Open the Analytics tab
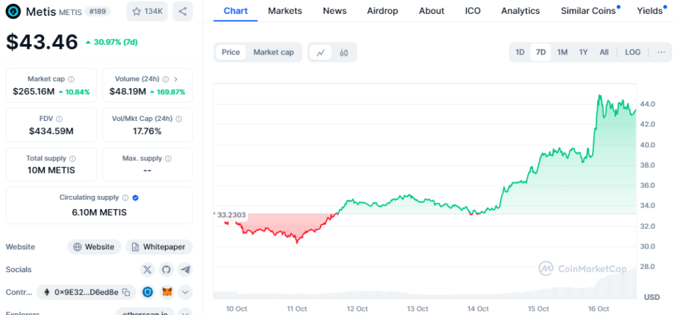This screenshot has width=674, height=315. [521, 11]
